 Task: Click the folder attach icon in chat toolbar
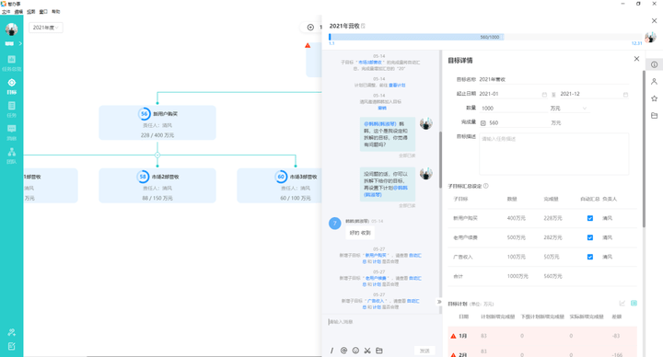[x=379, y=351]
